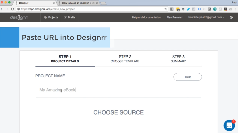
Task: Start the Tour button
Action: coord(188,77)
